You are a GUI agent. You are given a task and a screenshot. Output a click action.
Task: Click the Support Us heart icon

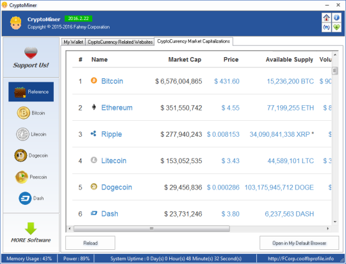point(31,53)
